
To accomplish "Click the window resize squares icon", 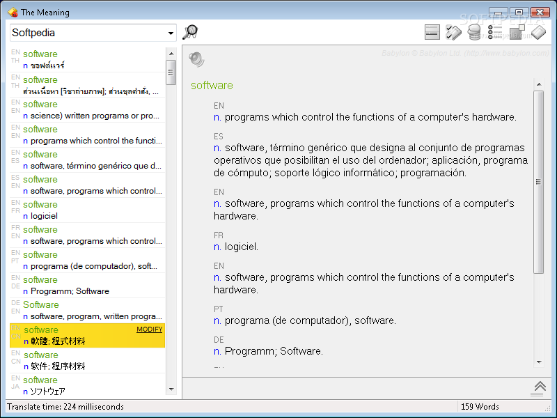I will click(517, 32).
